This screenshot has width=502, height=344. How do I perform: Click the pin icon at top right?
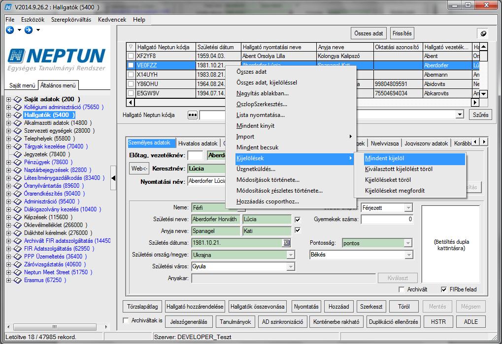click(483, 33)
